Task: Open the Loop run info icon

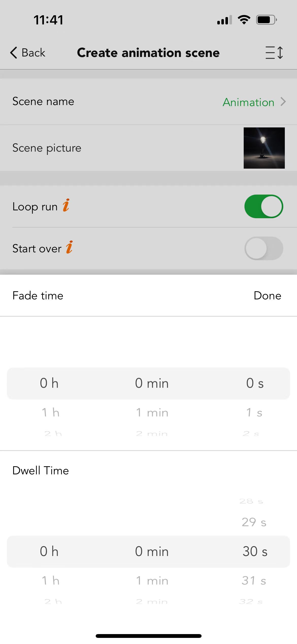Action: [x=66, y=205]
